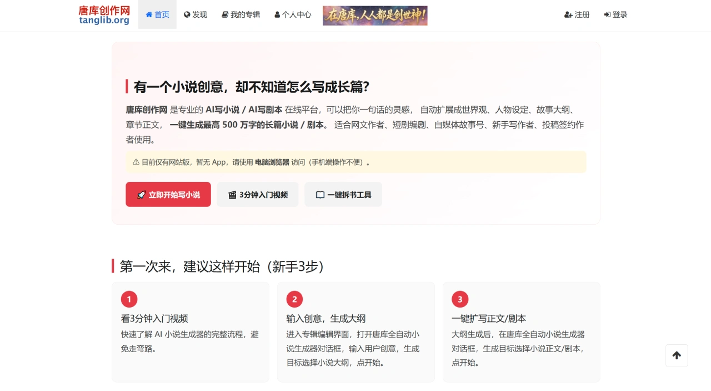Viewport: 711px width, 391px height.
Task: Click the 唐库创作网 tanglib.org logo
Action: (104, 15)
